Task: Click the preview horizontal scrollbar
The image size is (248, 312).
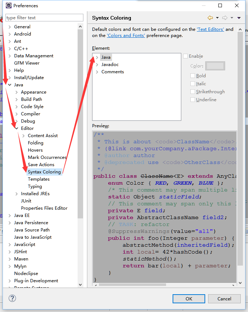Action: (132, 285)
